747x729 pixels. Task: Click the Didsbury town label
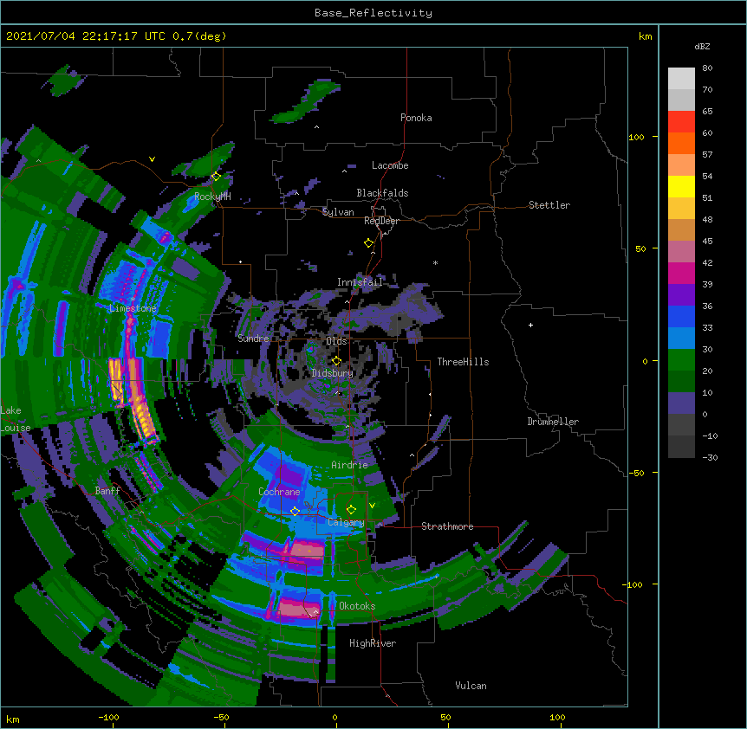pyautogui.click(x=332, y=373)
